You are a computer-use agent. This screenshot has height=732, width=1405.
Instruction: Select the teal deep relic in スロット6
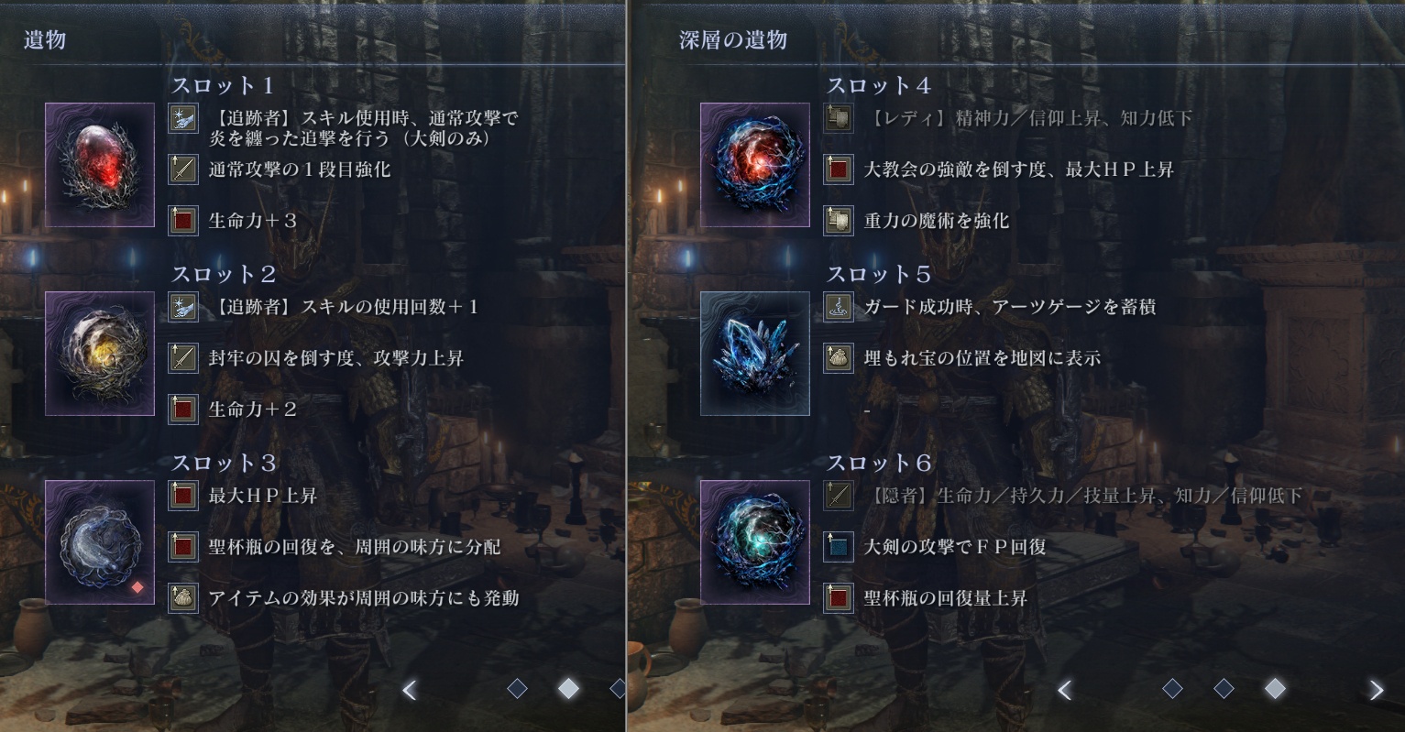coord(755,542)
